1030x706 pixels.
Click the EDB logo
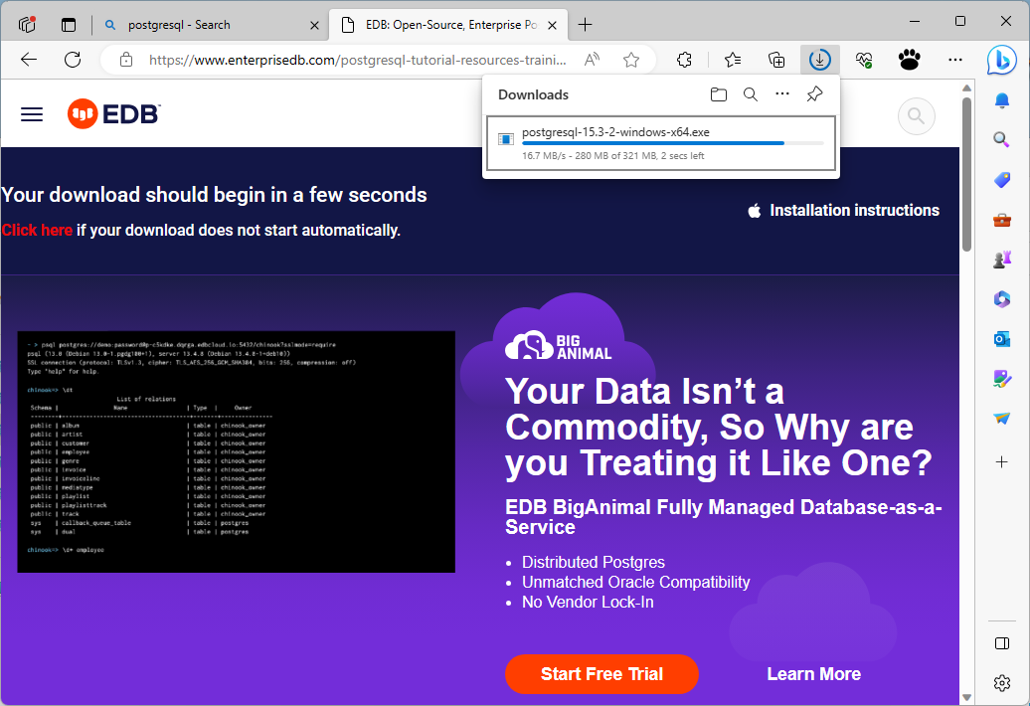[x=113, y=114]
